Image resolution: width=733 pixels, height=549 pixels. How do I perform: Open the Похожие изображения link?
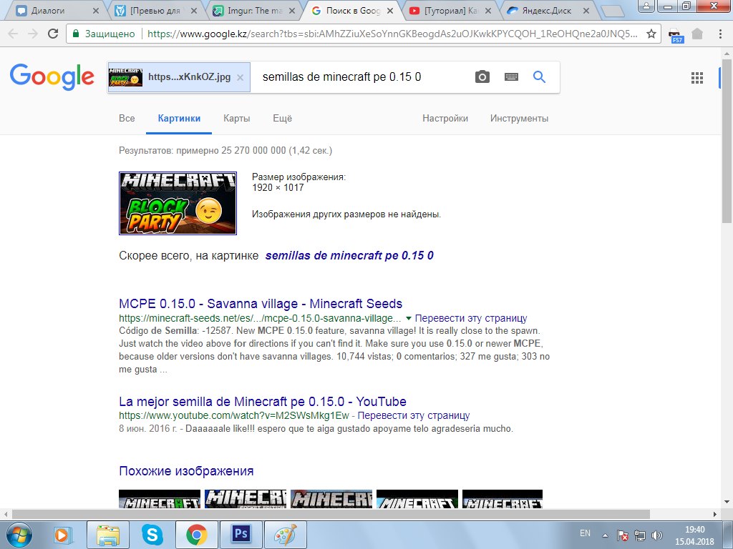(x=186, y=471)
